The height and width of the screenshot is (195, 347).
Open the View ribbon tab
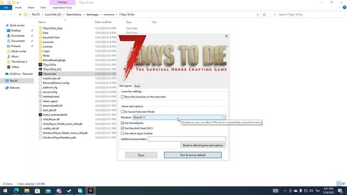(43, 8)
